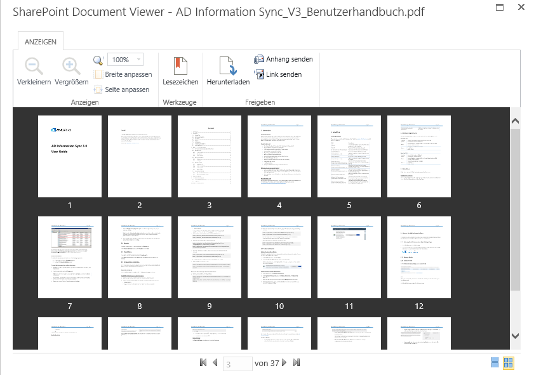Maximize the document viewer dialog
Viewport: 534px width, 375px height.
coord(500,7)
